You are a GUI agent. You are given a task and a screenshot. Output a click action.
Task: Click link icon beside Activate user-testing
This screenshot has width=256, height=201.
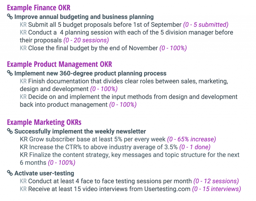pos(10,173)
